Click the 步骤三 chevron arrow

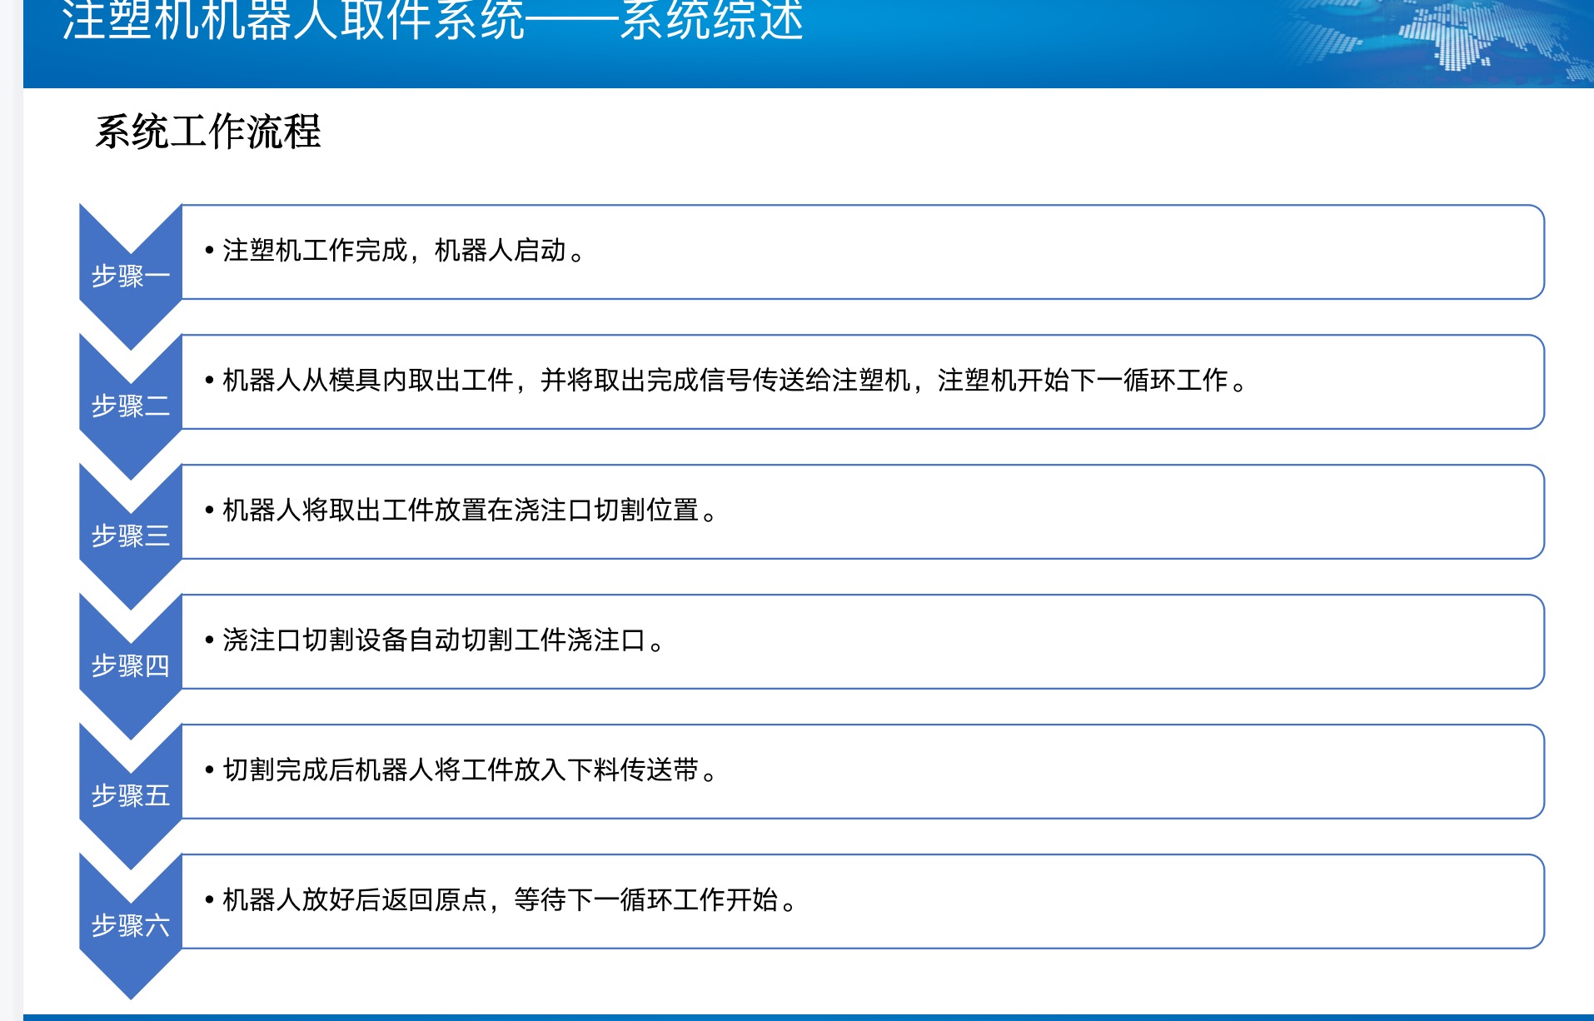(130, 536)
